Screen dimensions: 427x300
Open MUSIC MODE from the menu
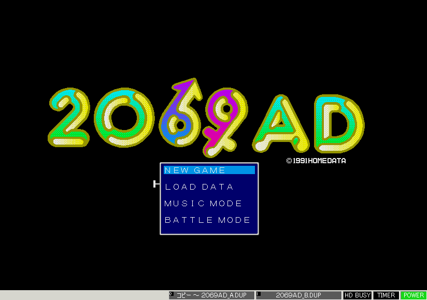pos(203,203)
